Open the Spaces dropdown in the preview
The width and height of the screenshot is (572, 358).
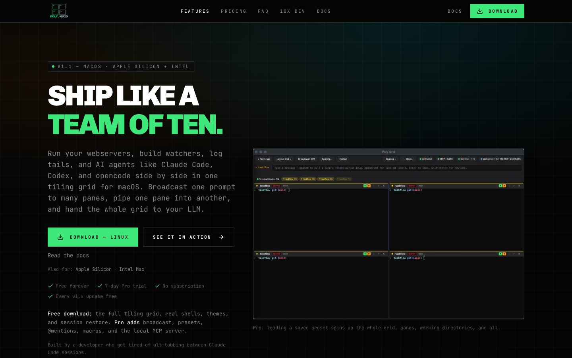coord(390,159)
